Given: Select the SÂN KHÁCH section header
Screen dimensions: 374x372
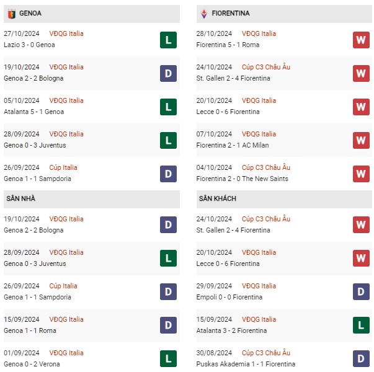Looking at the screenshot, I should point(284,199).
